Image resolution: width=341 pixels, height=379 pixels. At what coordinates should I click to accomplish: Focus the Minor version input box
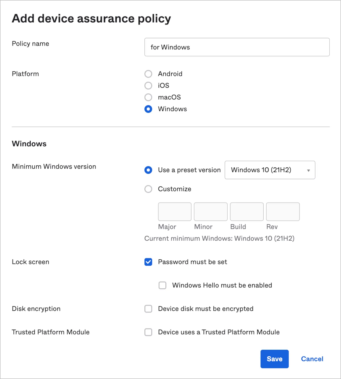click(x=211, y=212)
